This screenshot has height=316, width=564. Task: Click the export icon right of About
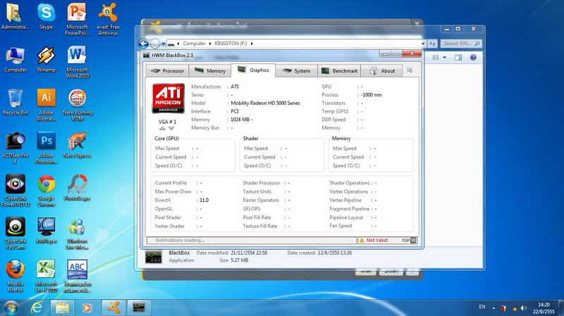point(410,70)
